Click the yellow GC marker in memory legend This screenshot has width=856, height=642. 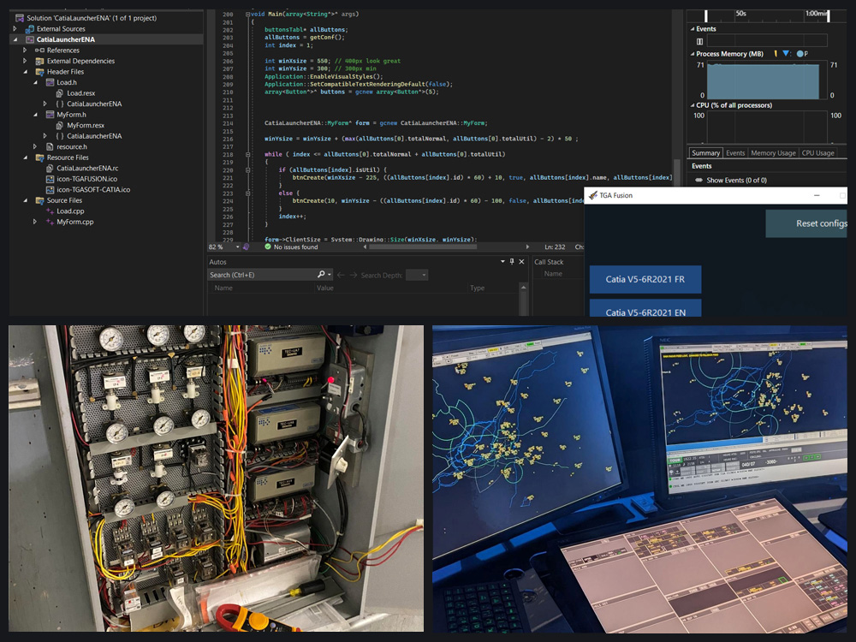776,53
